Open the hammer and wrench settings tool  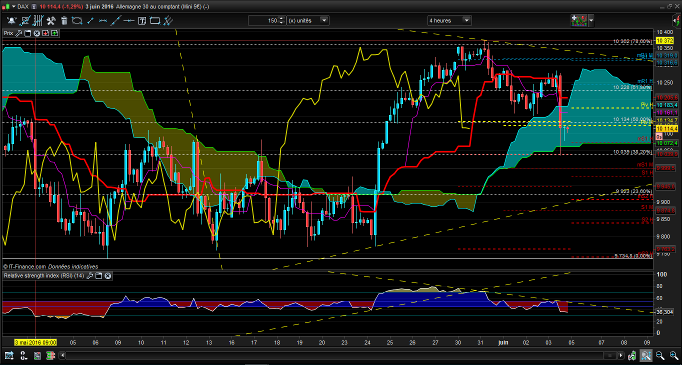[50, 20]
